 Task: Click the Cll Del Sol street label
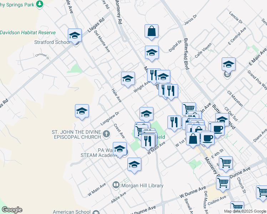(231, 114)
